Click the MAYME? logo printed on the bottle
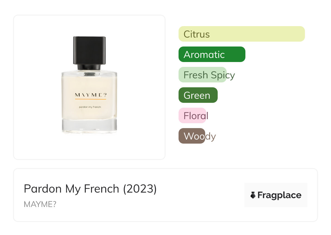 pos(90,95)
